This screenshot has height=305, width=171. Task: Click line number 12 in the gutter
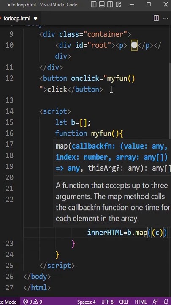(x=9, y=78)
